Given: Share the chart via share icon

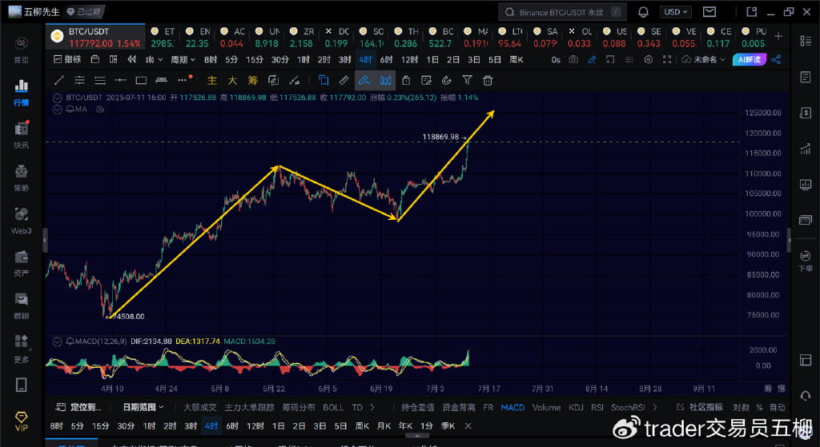Looking at the screenshot, I should point(776,59).
